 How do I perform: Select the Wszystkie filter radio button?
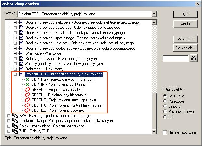tap(165, 96)
